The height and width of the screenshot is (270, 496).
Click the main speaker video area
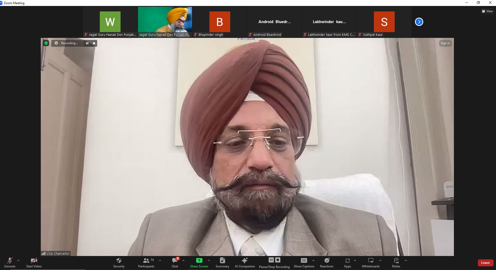[247, 147]
